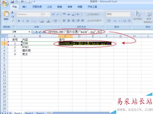Open 条件格式 conditional formatting menu
The image size is (153, 114).
138,17
